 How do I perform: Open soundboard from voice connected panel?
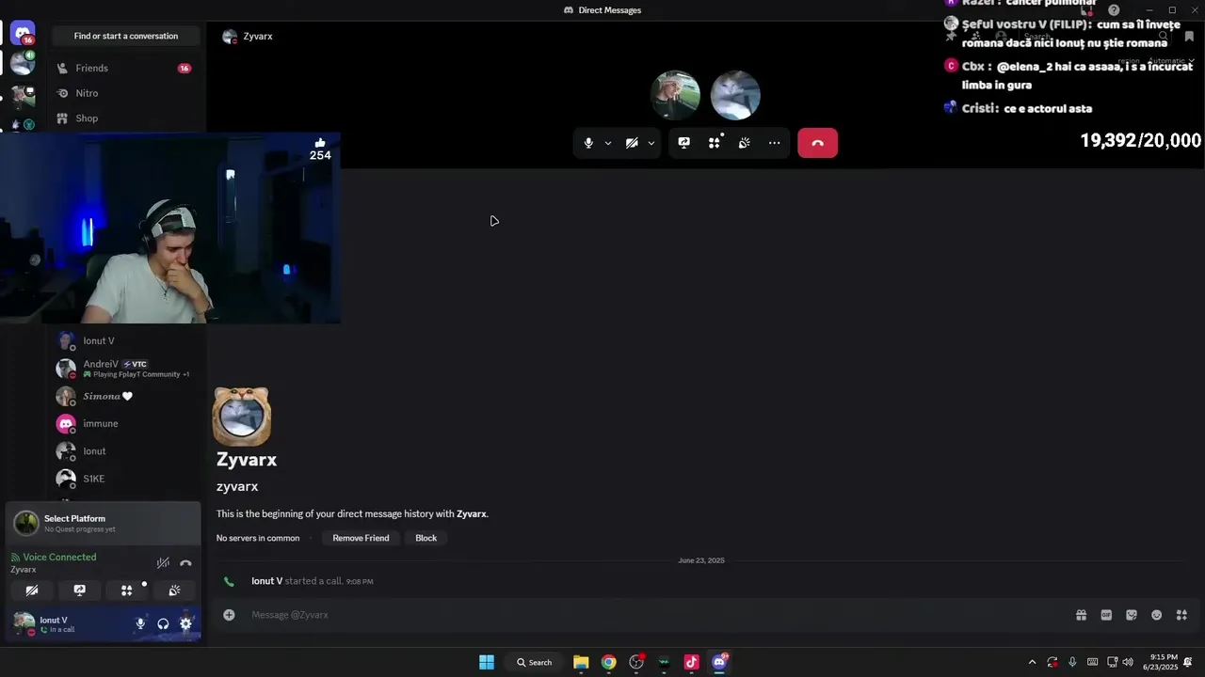[x=174, y=590]
